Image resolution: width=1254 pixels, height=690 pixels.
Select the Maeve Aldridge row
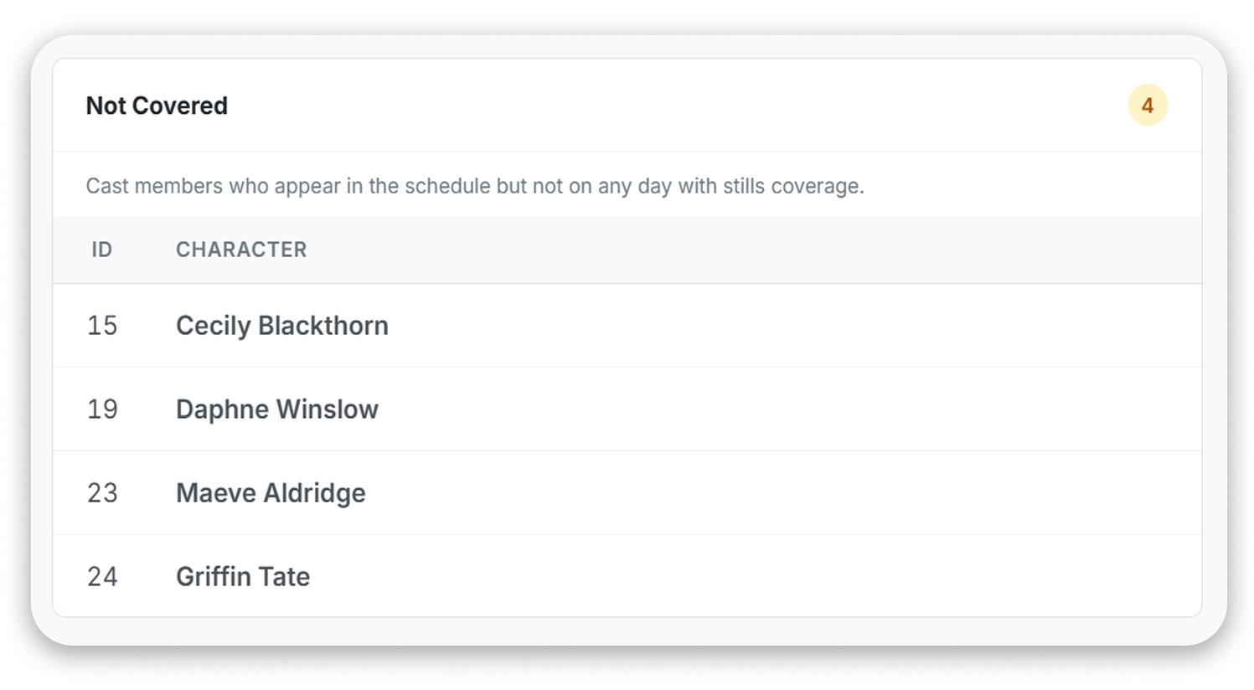[x=627, y=493]
